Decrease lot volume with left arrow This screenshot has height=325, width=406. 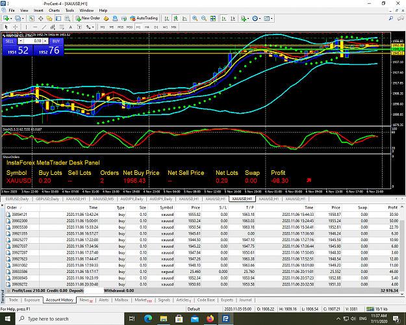tap(21, 41)
